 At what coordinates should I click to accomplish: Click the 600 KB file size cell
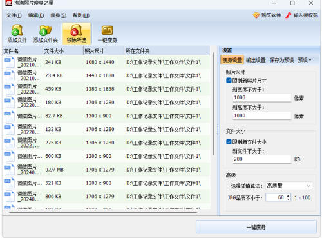point(53,156)
